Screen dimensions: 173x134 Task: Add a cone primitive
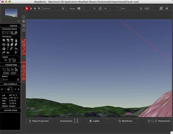coord(16,40)
